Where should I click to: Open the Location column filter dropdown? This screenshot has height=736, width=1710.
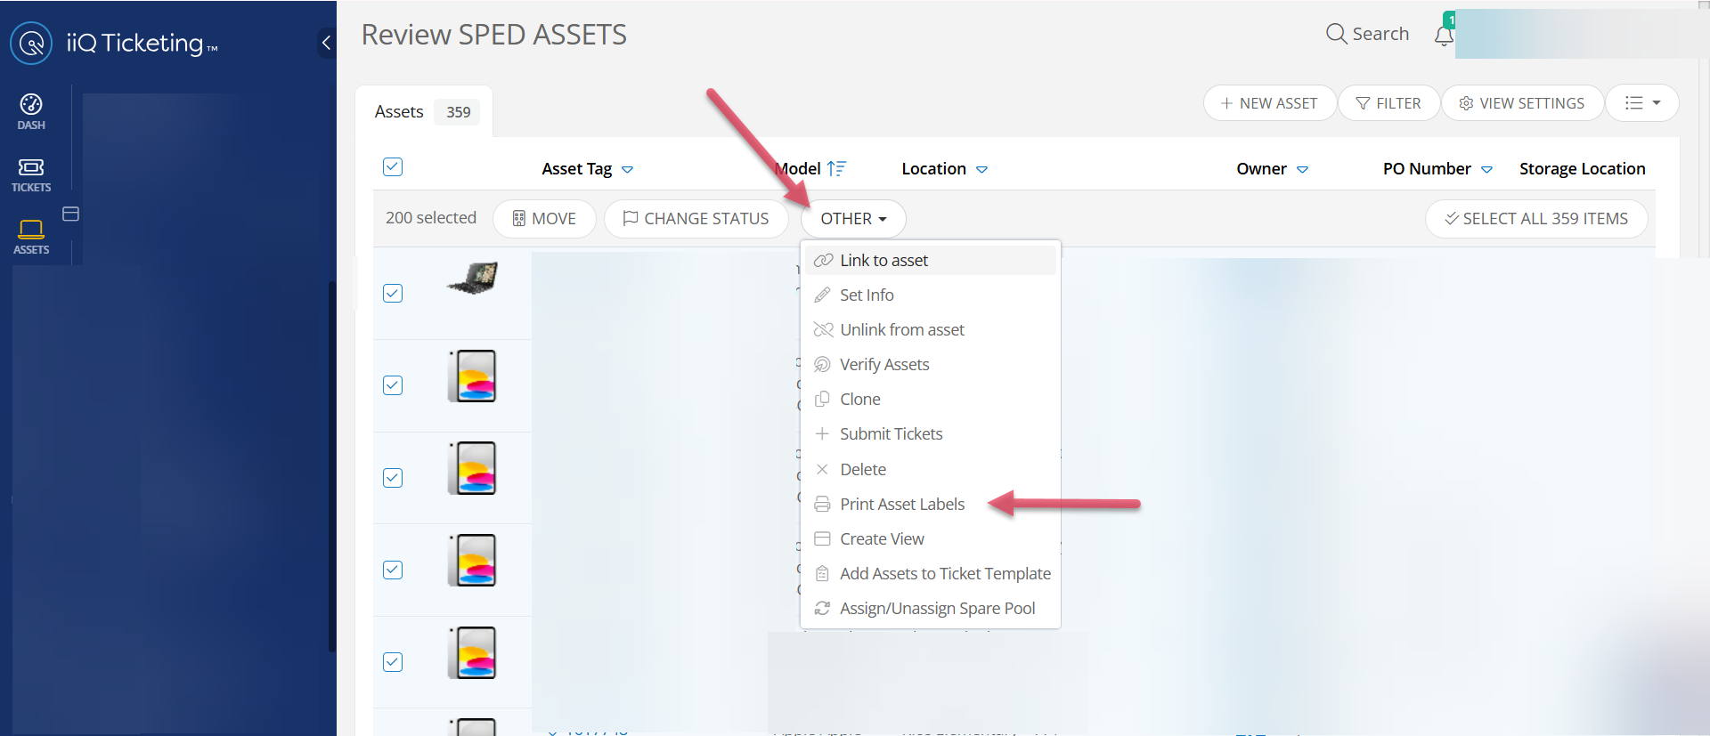(x=981, y=169)
